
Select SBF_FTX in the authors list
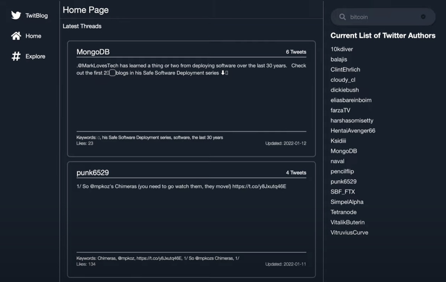click(343, 192)
